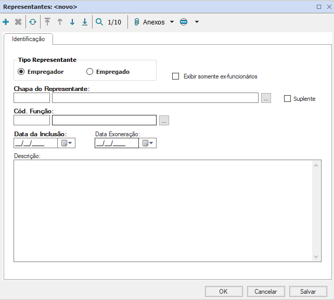Go to previous record up arrow
The image size is (334, 300).
click(60, 22)
